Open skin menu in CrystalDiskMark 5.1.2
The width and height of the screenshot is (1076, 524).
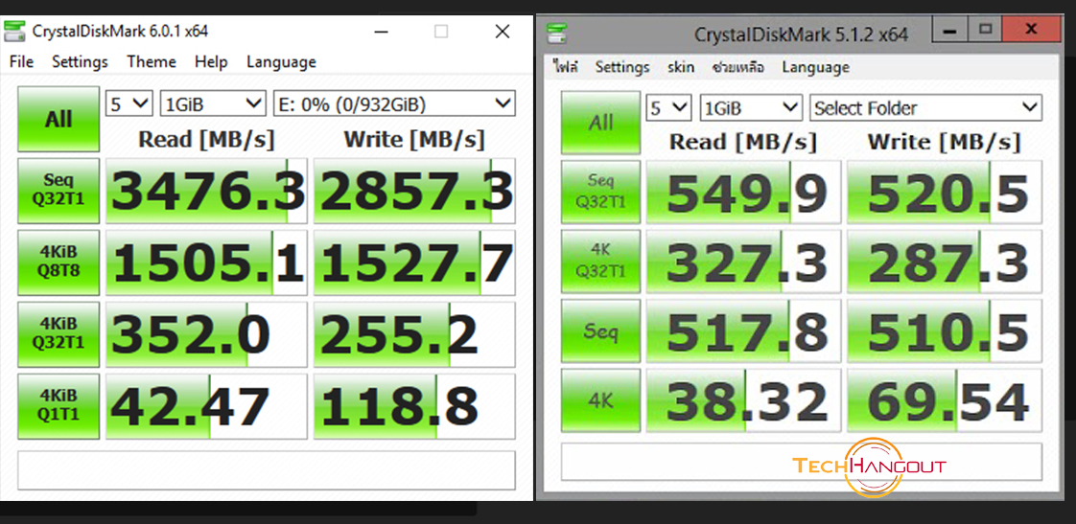point(681,67)
